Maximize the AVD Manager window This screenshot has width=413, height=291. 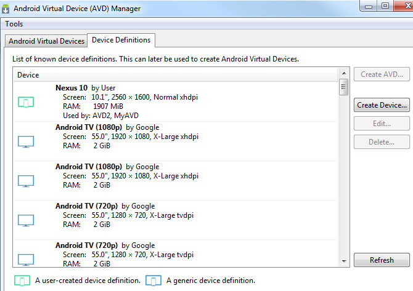click(385, 6)
